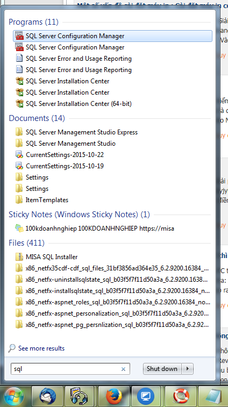
Task: Open CurrentSettings-2015-10-22 file
Action: (112, 155)
